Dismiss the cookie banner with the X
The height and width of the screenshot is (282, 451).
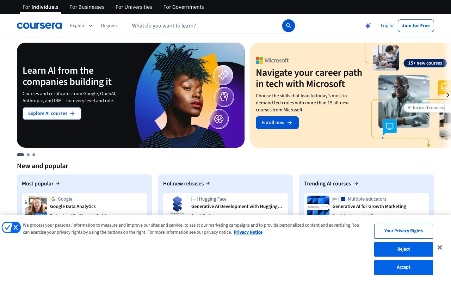(440, 247)
